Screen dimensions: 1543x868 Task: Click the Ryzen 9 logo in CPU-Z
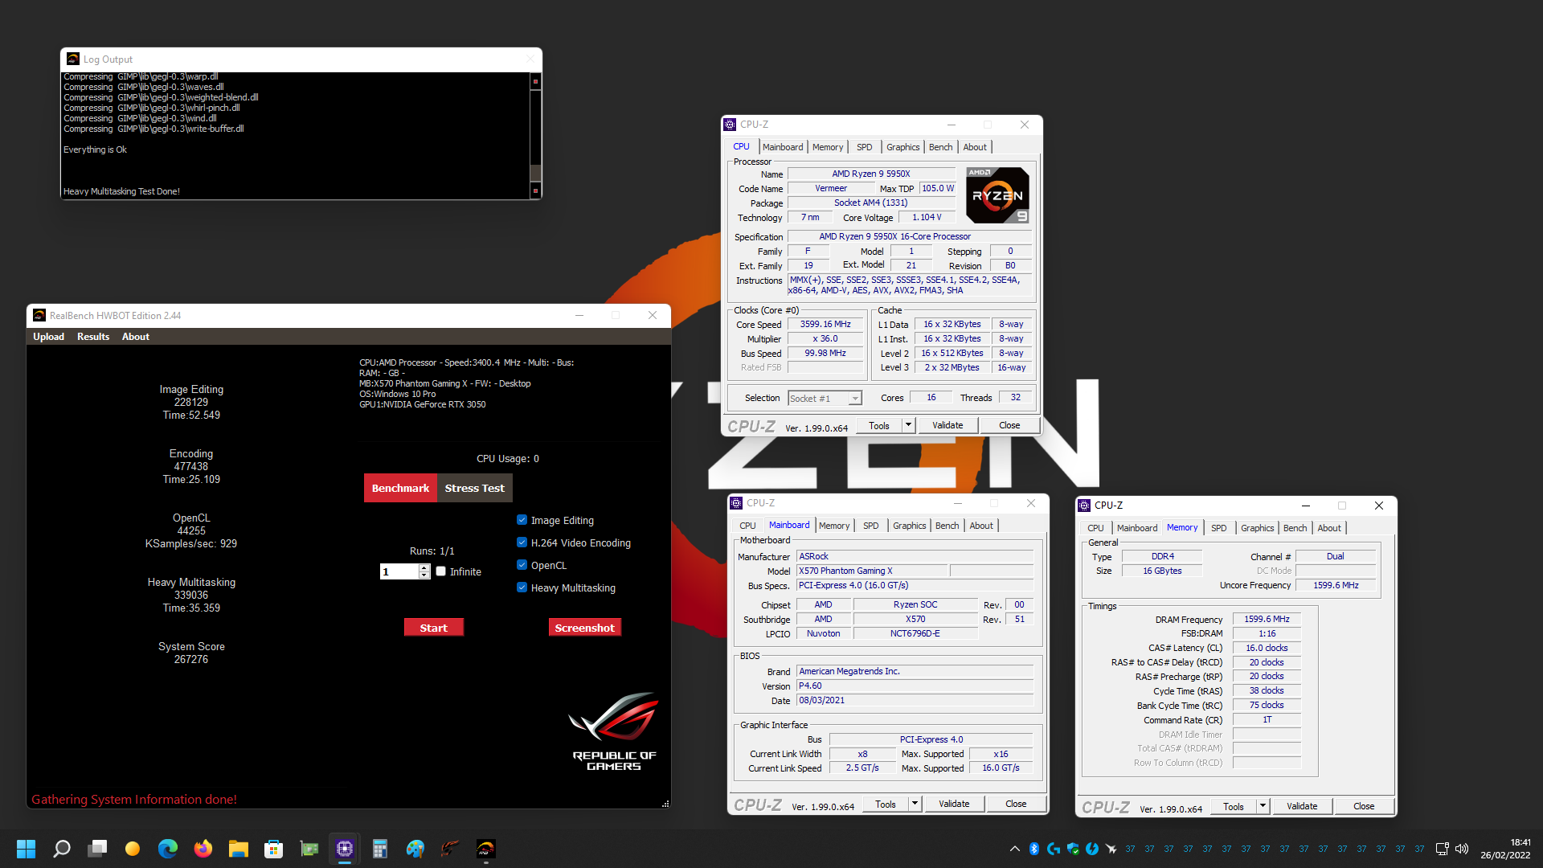(x=997, y=195)
